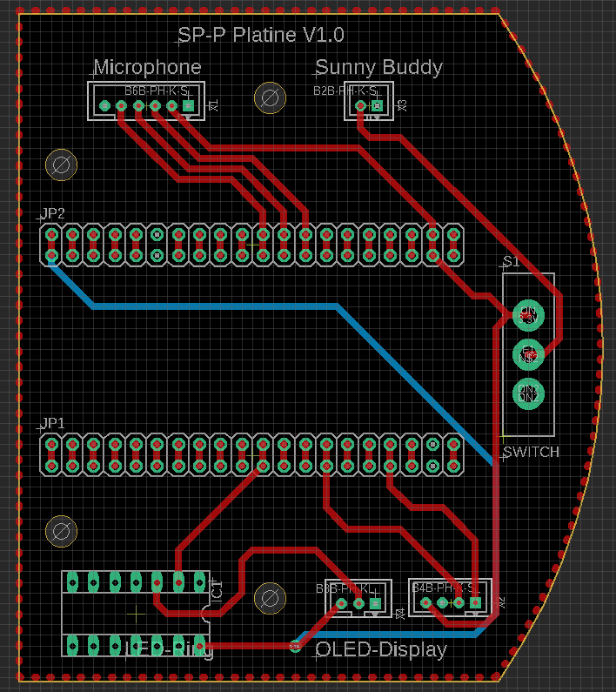Click the JP1 header designator label
Viewport: 616px width, 692px height.
[x=52, y=423]
